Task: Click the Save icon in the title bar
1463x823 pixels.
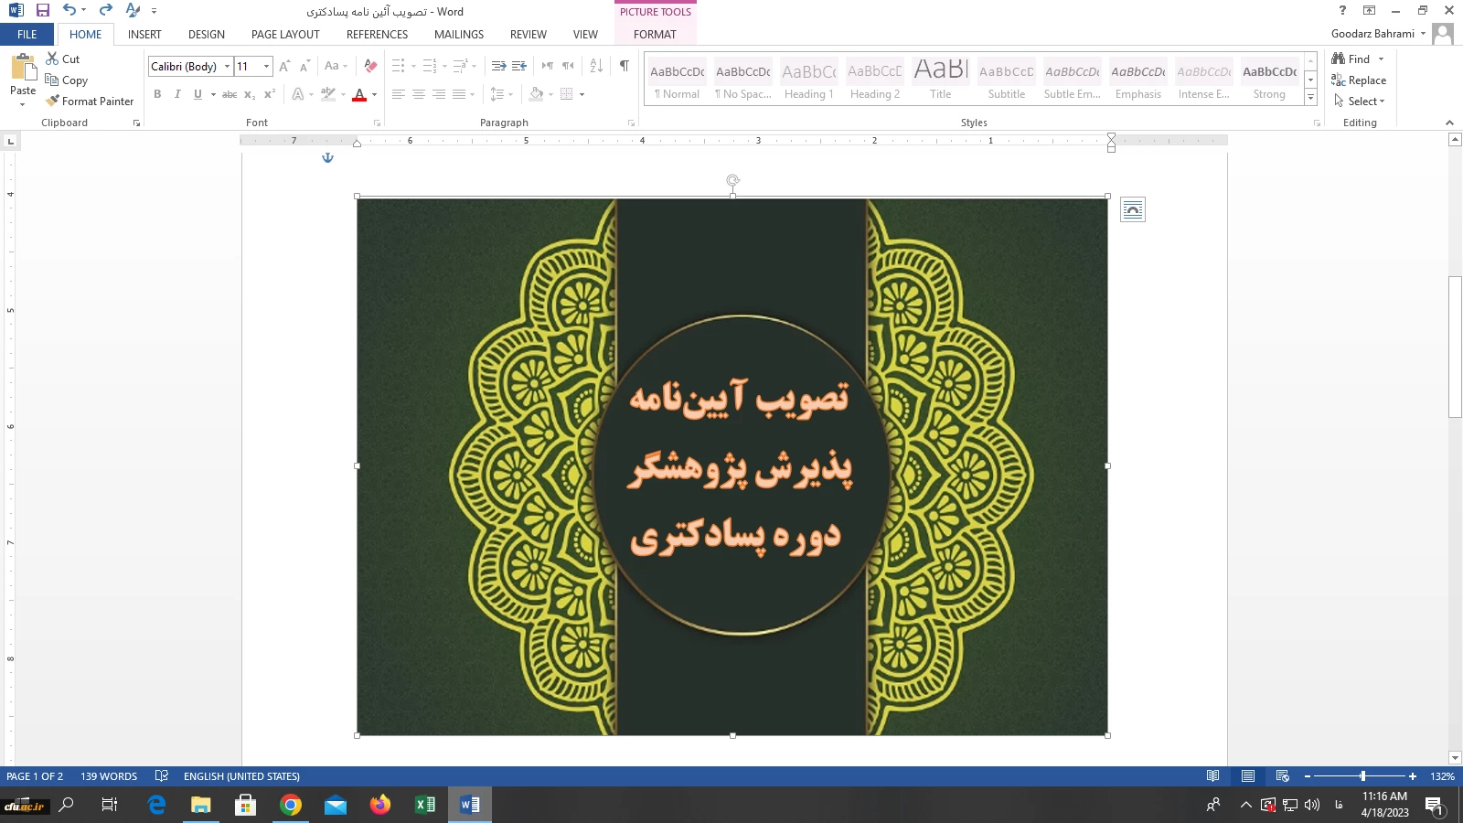Action: pyautogui.click(x=42, y=11)
